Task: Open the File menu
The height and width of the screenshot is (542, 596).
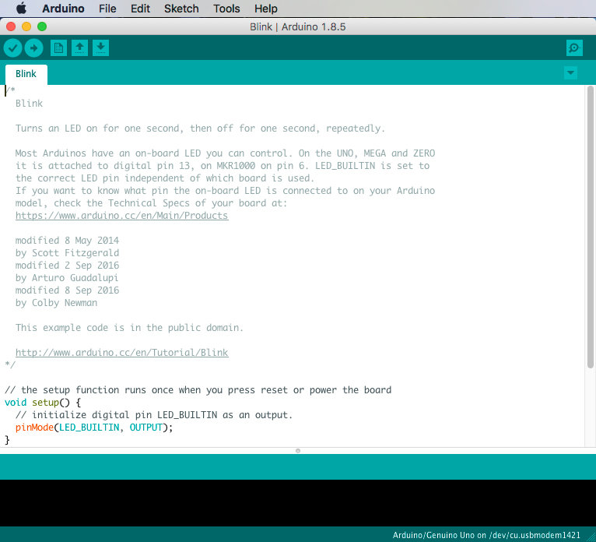Action: coord(107,9)
